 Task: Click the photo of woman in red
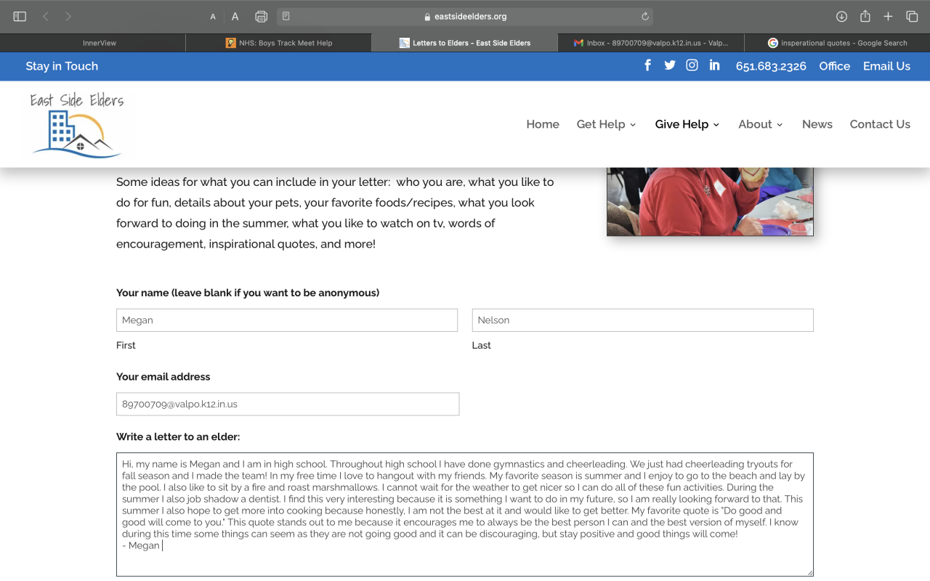710,201
